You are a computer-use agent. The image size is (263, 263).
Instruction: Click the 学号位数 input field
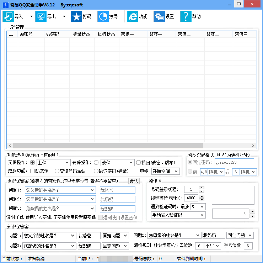click(248, 246)
